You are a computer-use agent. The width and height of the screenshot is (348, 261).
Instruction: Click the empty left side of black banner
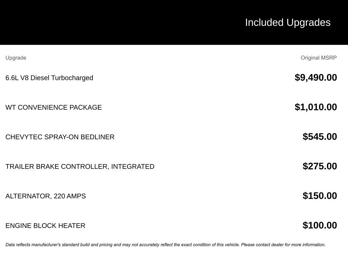[x=102, y=22]
